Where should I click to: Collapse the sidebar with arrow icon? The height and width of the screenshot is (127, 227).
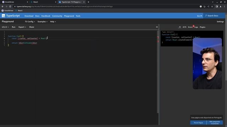pyautogui.click(x=157, y=27)
